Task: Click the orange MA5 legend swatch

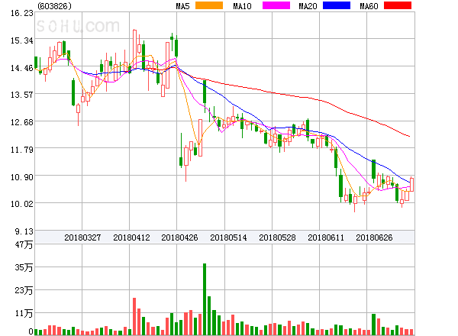Action: tap(209, 5)
